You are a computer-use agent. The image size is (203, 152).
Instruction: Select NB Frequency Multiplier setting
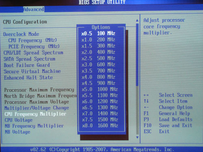(x=34, y=126)
